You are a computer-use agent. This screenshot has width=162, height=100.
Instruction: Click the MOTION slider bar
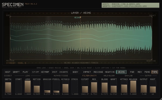point(37,87)
